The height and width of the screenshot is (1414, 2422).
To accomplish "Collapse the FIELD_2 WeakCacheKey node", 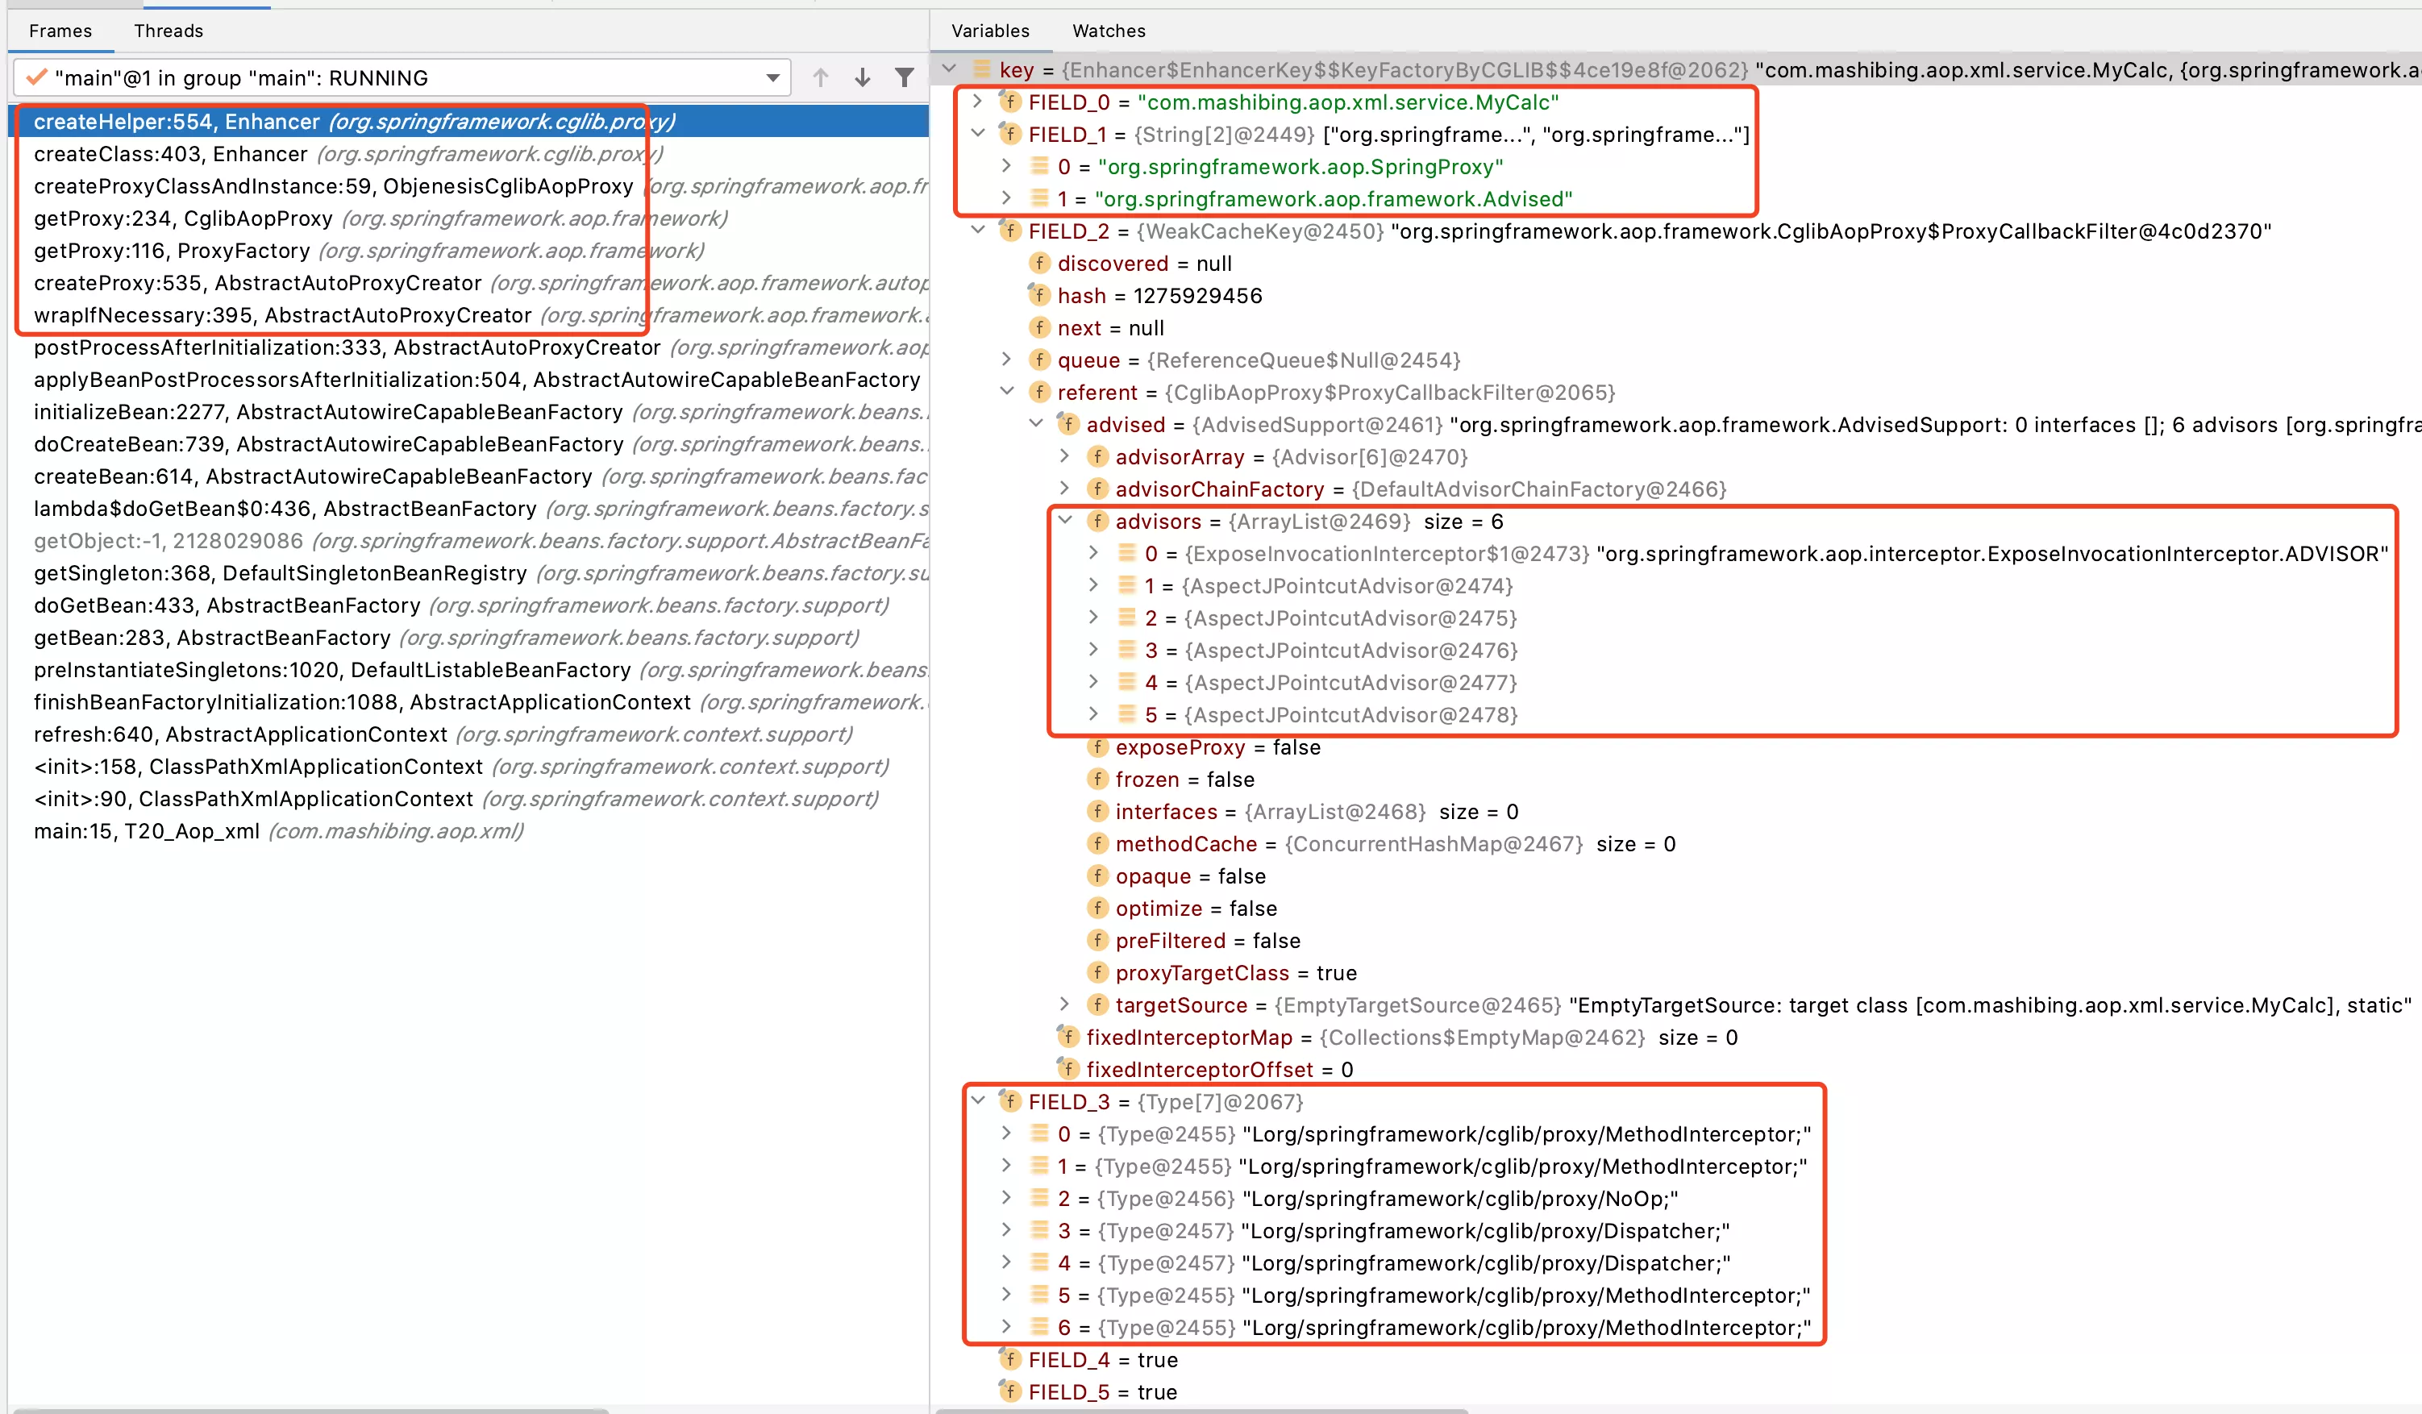I will (977, 231).
